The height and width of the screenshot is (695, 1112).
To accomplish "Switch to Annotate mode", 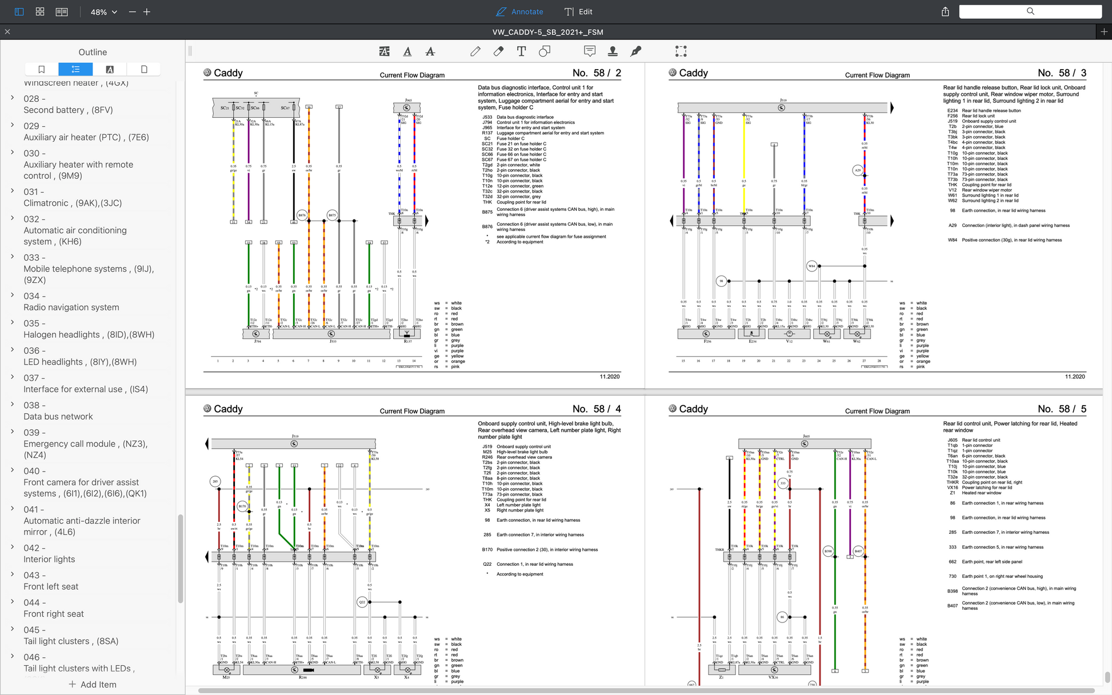I will 519,11.
